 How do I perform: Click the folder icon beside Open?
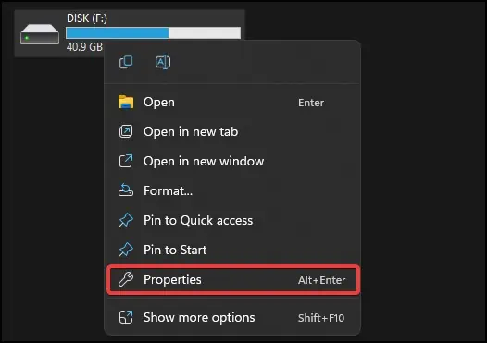[x=126, y=103]
